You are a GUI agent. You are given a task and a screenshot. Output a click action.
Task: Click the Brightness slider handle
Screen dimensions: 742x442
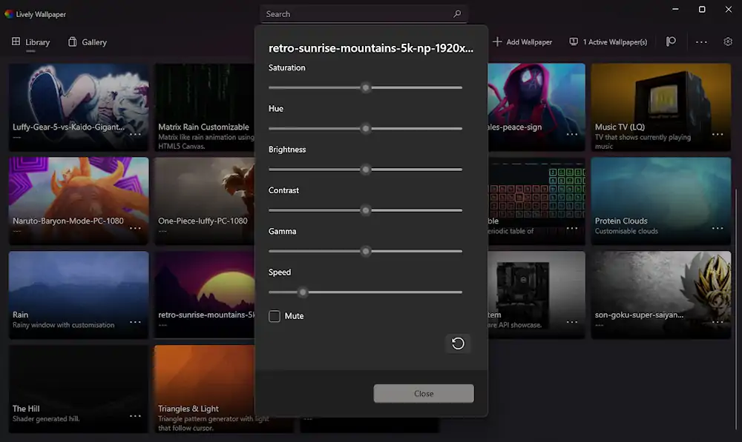(x=365, y=170)
